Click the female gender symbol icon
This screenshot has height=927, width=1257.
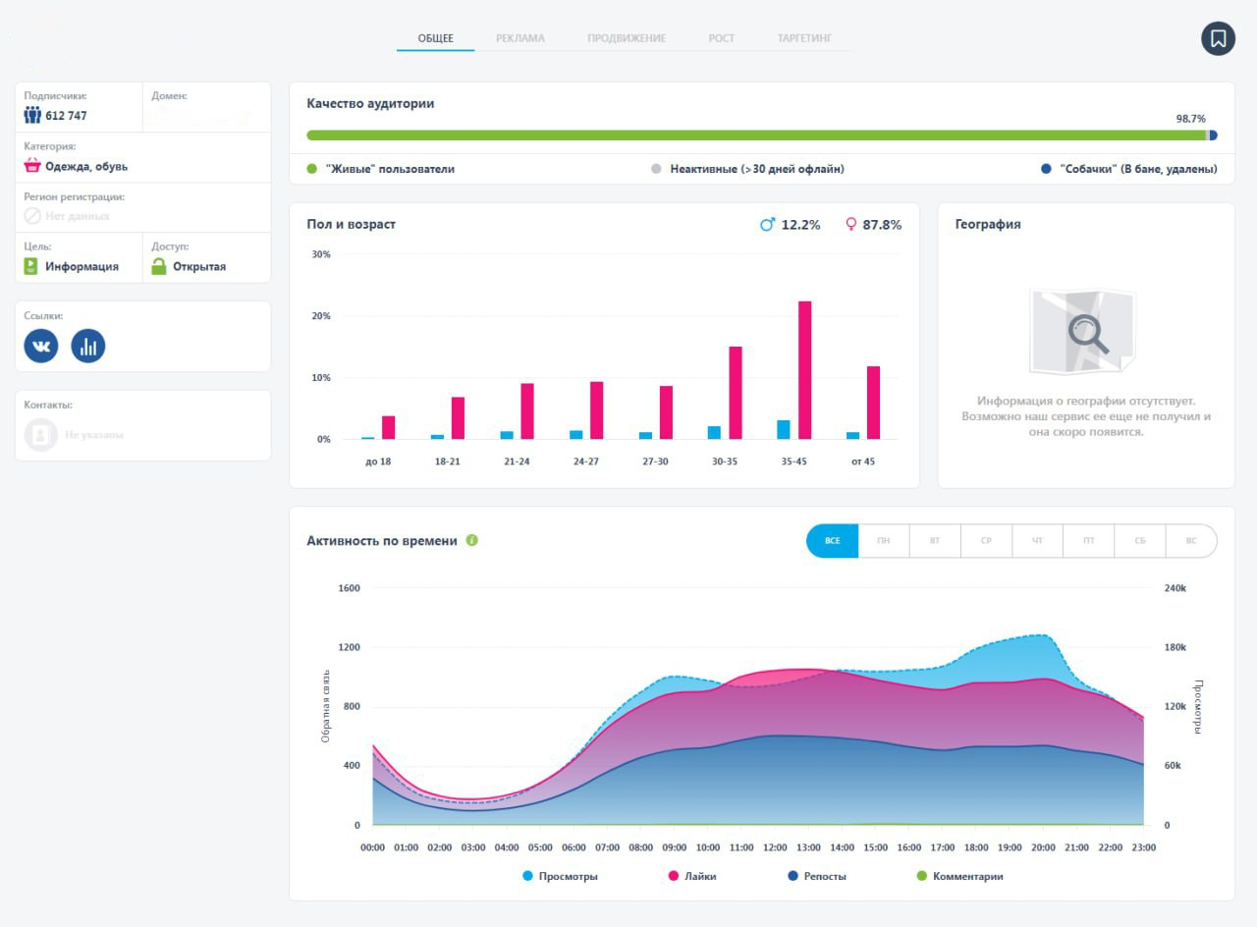[x=851, y=225]
